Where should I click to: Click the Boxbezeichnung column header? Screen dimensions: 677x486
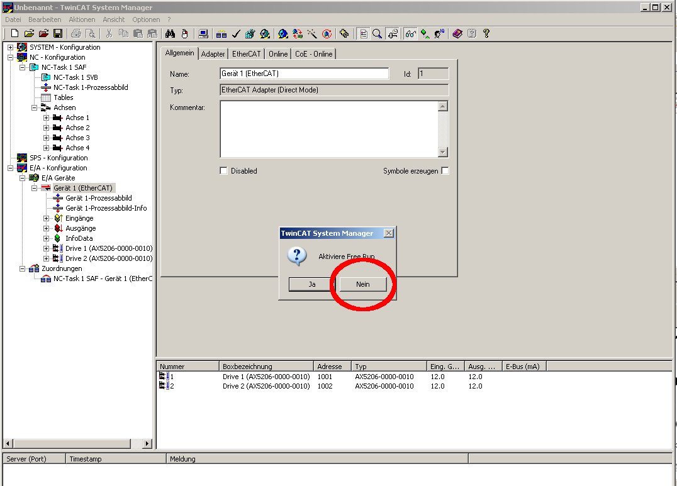266,367
